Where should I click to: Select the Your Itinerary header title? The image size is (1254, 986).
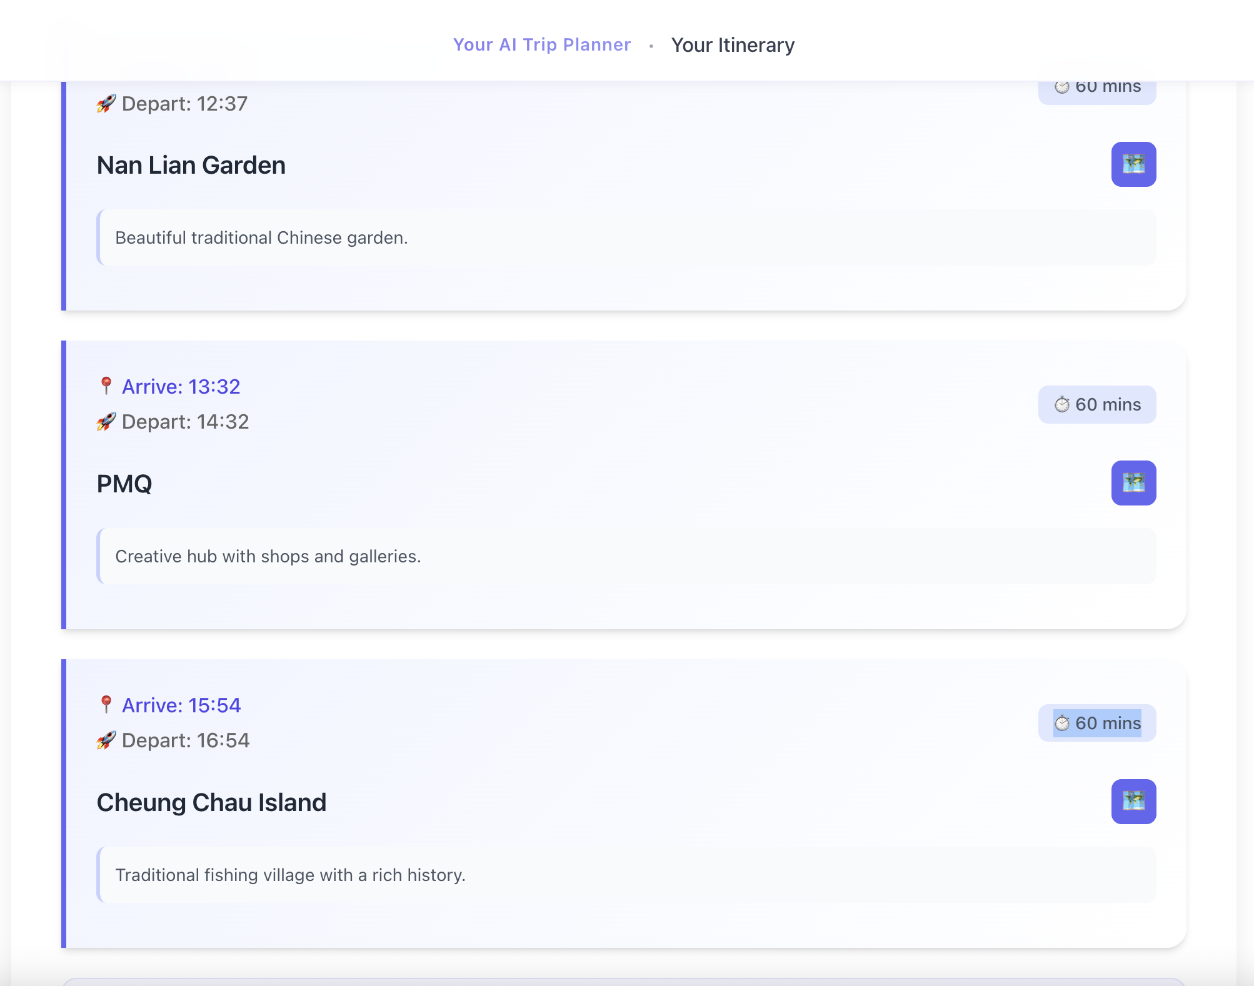(x=733, y=45)
